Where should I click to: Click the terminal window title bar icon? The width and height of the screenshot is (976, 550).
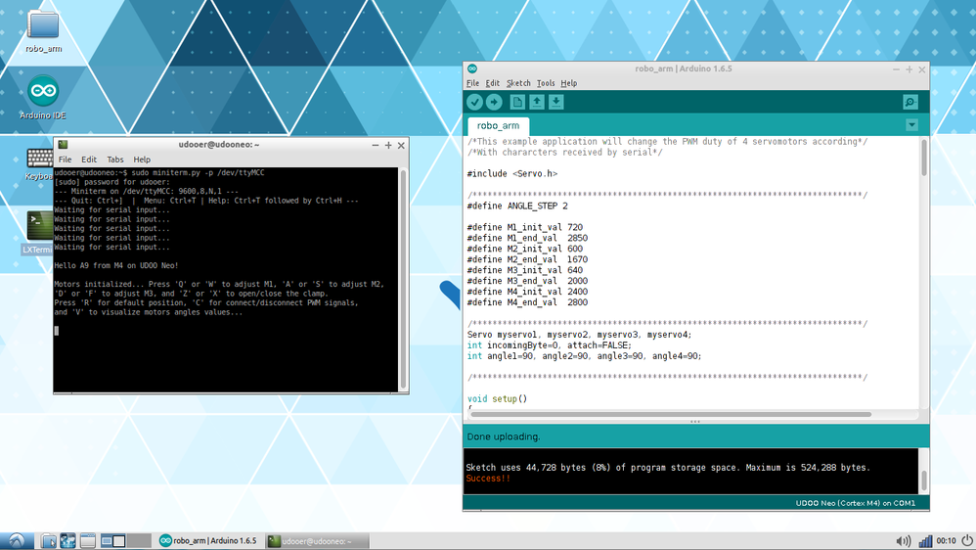click(63, 145)
